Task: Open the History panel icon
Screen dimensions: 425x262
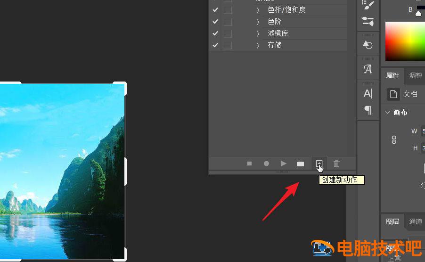Action: (x=368, y=45)
